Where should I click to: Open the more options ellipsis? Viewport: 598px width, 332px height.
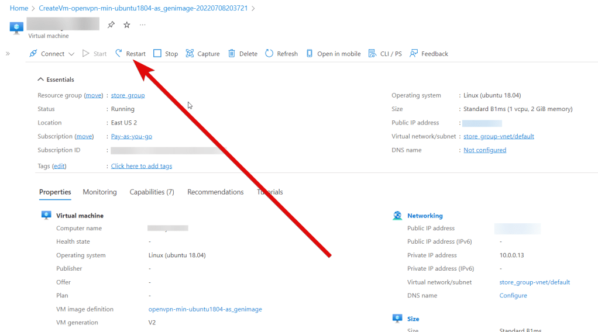(x=142, y=25)
